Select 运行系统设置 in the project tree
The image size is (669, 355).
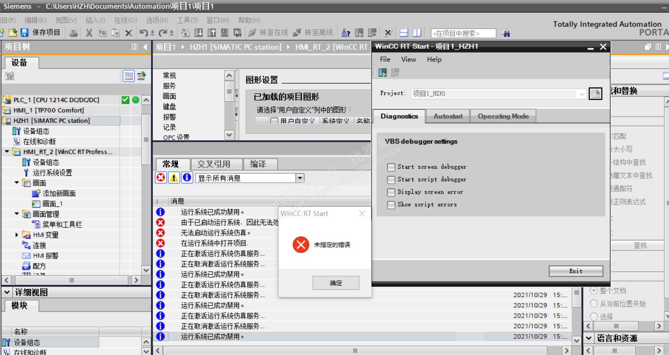(52, 173)
